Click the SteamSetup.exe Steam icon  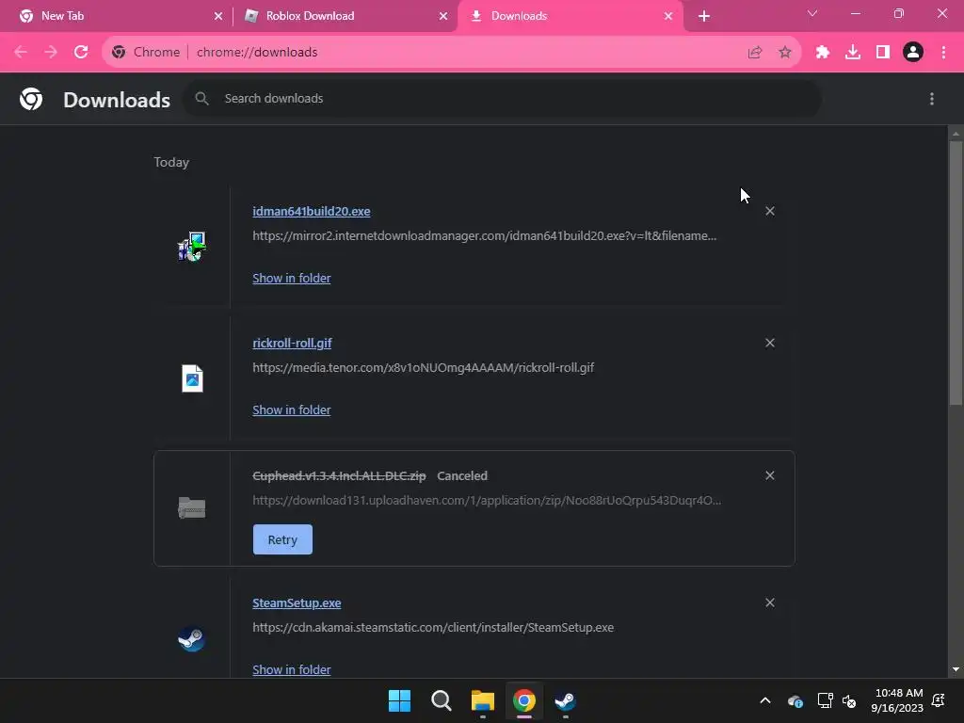[192, 639]
